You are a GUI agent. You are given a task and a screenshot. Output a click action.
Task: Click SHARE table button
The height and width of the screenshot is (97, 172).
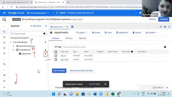pos(96,33)
